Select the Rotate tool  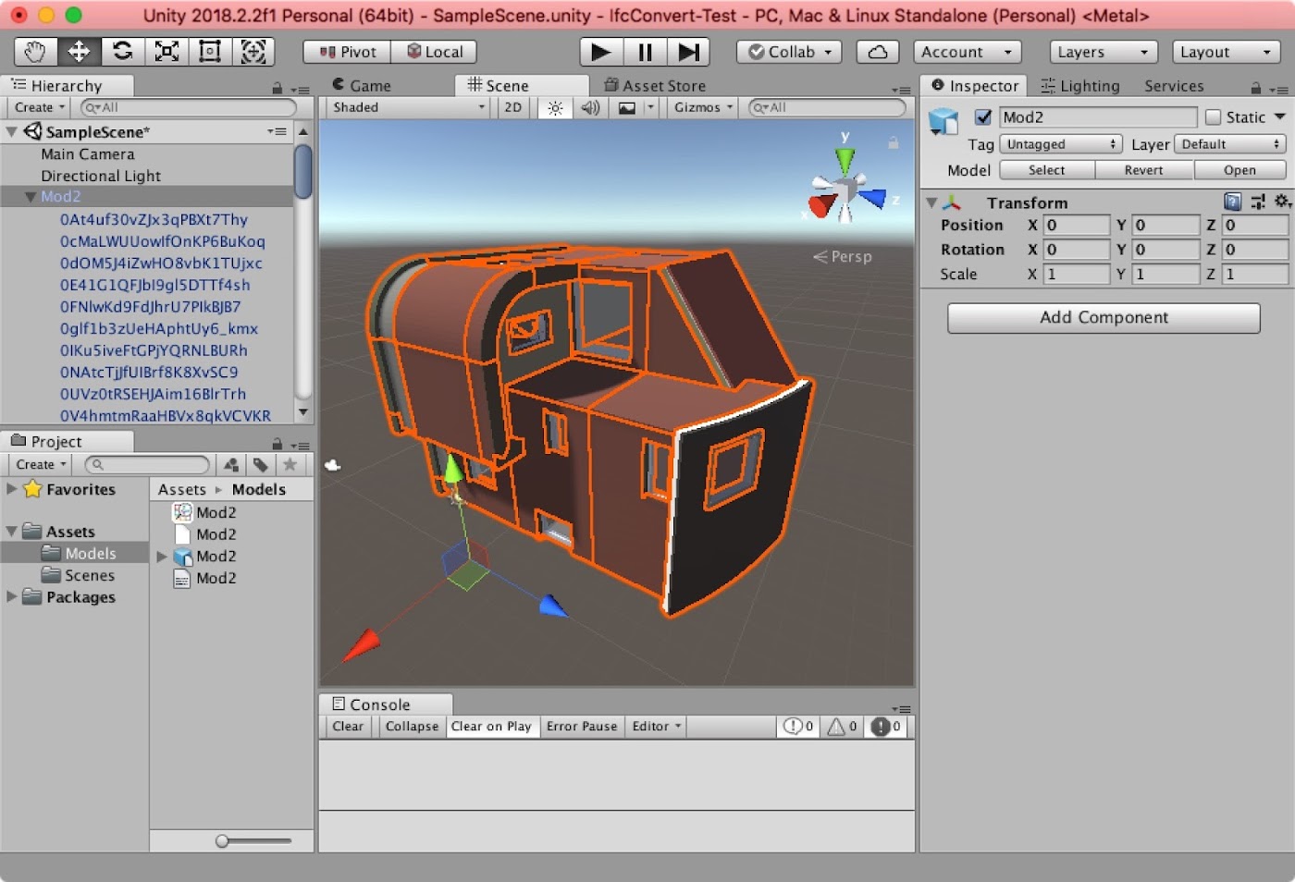coord(123,52)
